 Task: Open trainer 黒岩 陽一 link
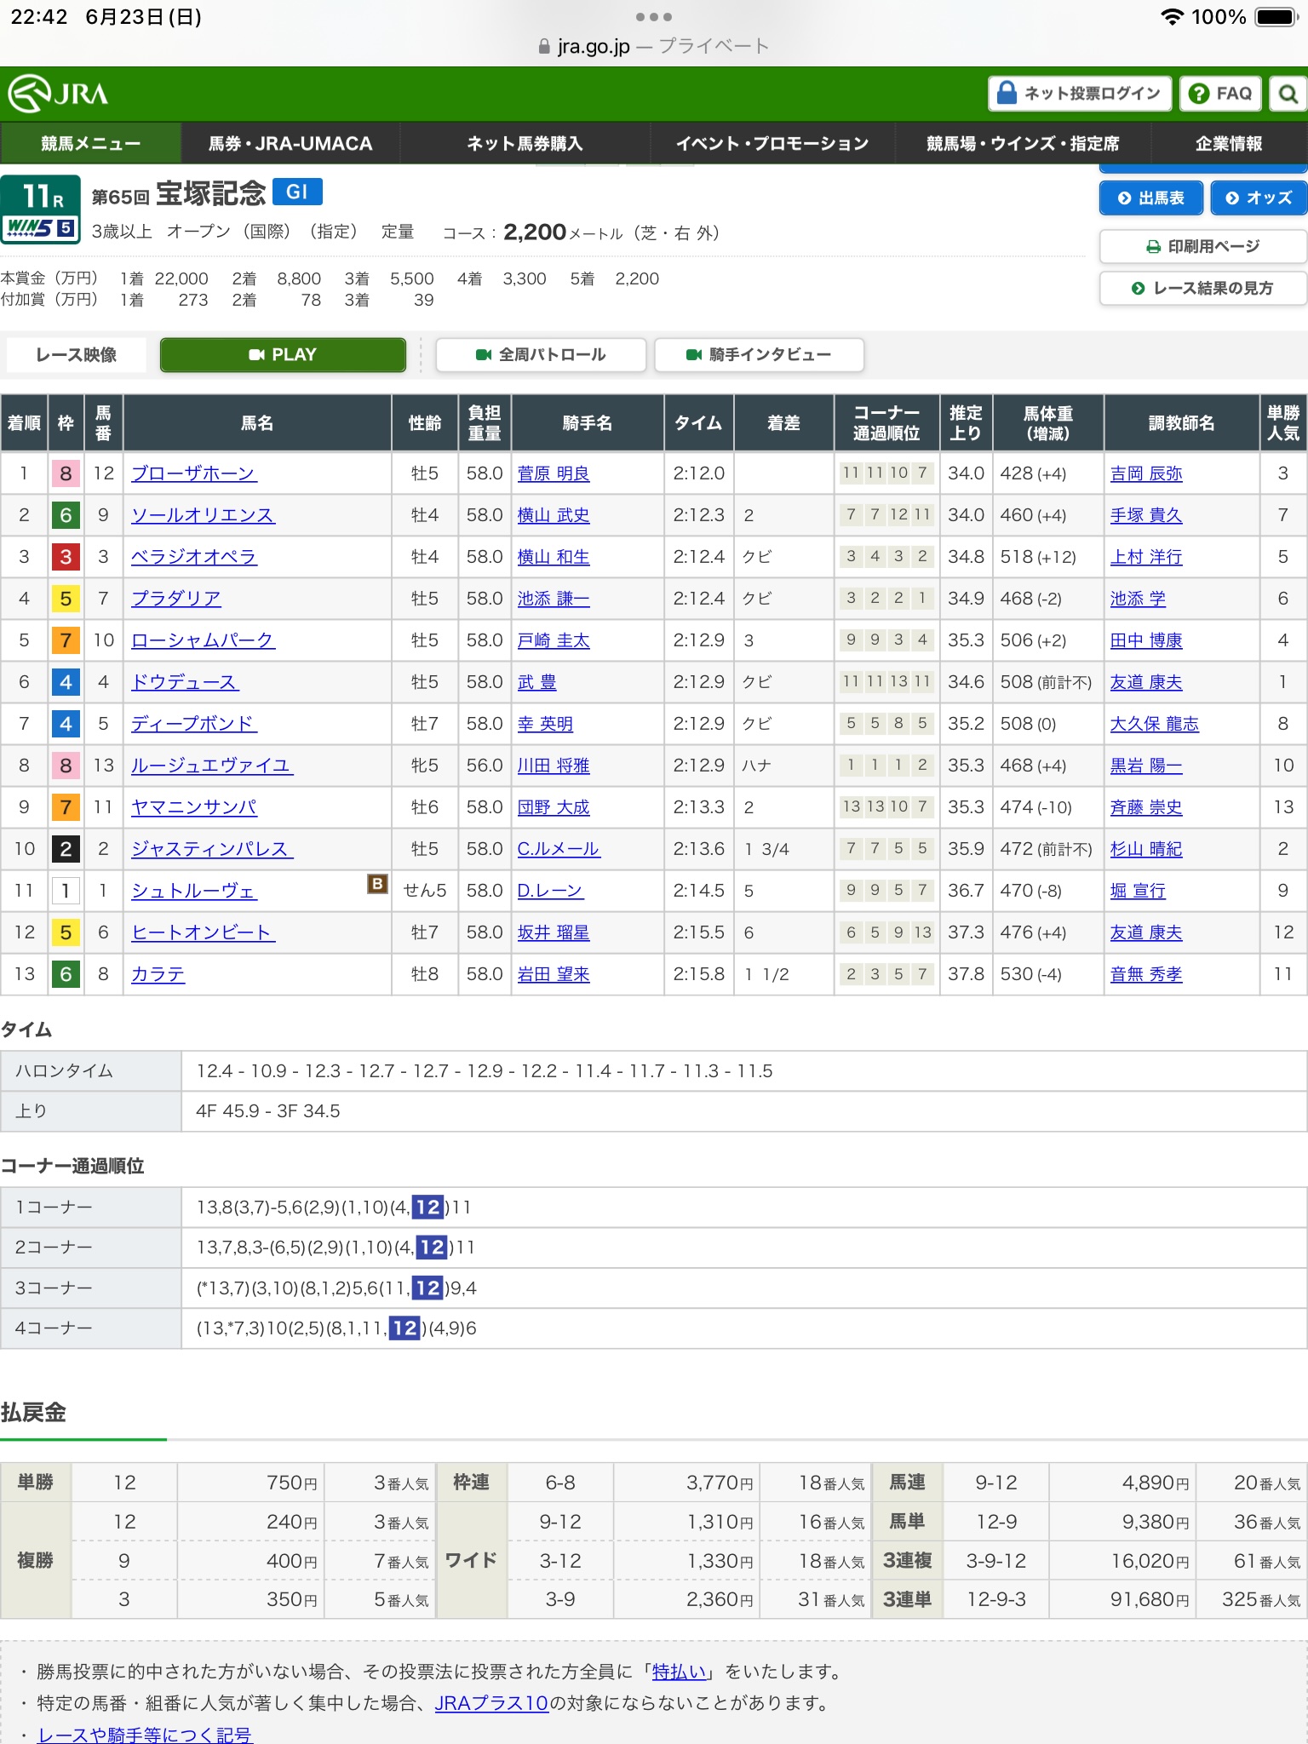tap(1146, 766)
